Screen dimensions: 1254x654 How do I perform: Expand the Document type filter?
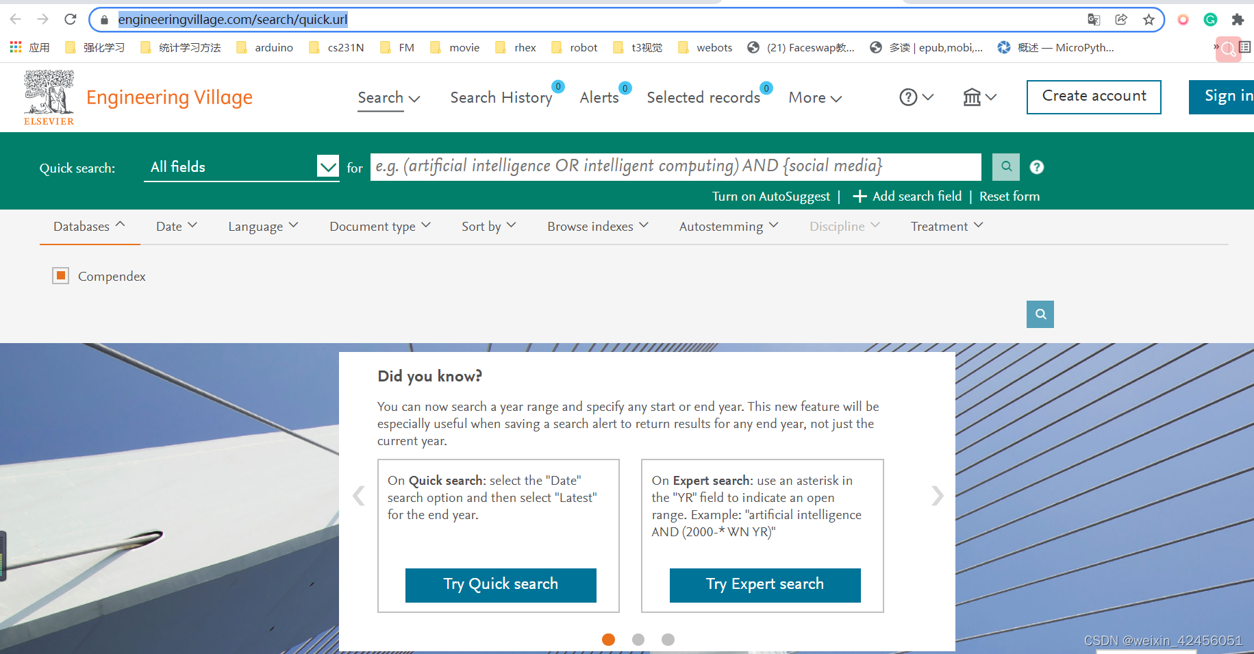(380, 226)
